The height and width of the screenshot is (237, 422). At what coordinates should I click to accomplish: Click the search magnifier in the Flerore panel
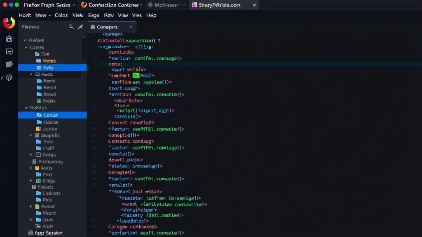pos(71,27)
